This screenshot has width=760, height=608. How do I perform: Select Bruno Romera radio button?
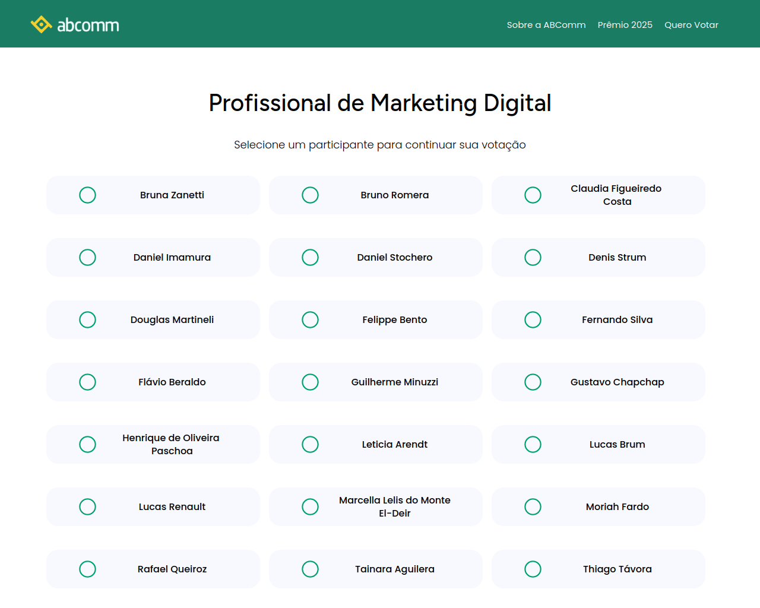point(310,195)
